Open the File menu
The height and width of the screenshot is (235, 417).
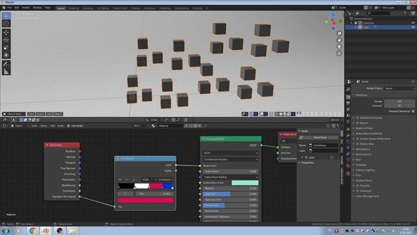click(10, 8)
